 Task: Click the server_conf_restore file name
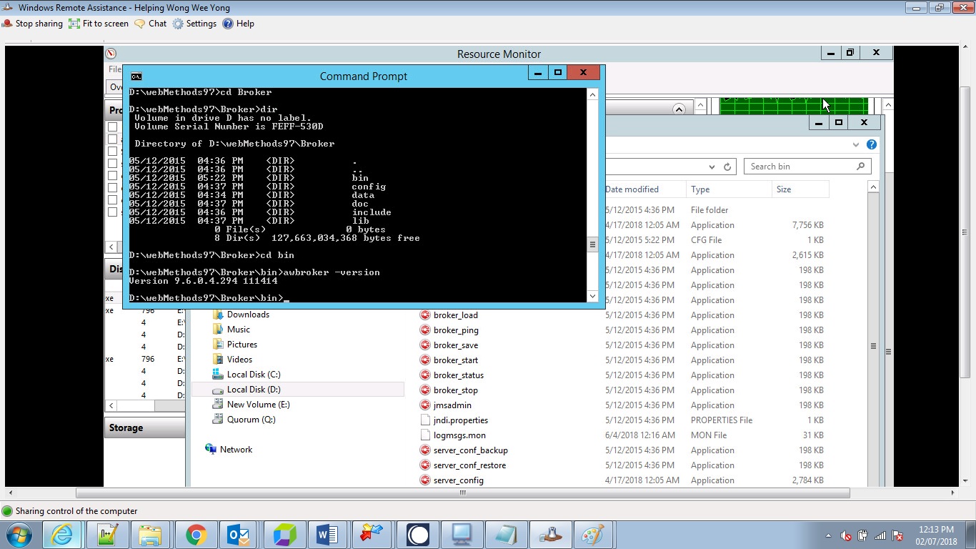click(469, 465)
